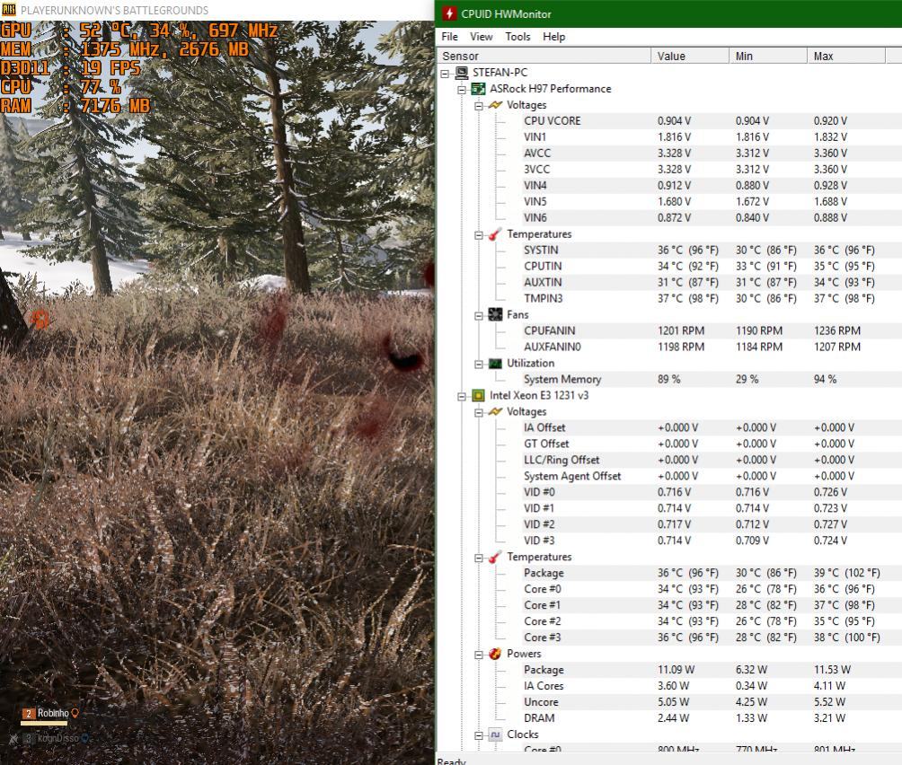Click Robinho's map pin icon in PUBG
902x765 pixels.
(x=75, y=713)
